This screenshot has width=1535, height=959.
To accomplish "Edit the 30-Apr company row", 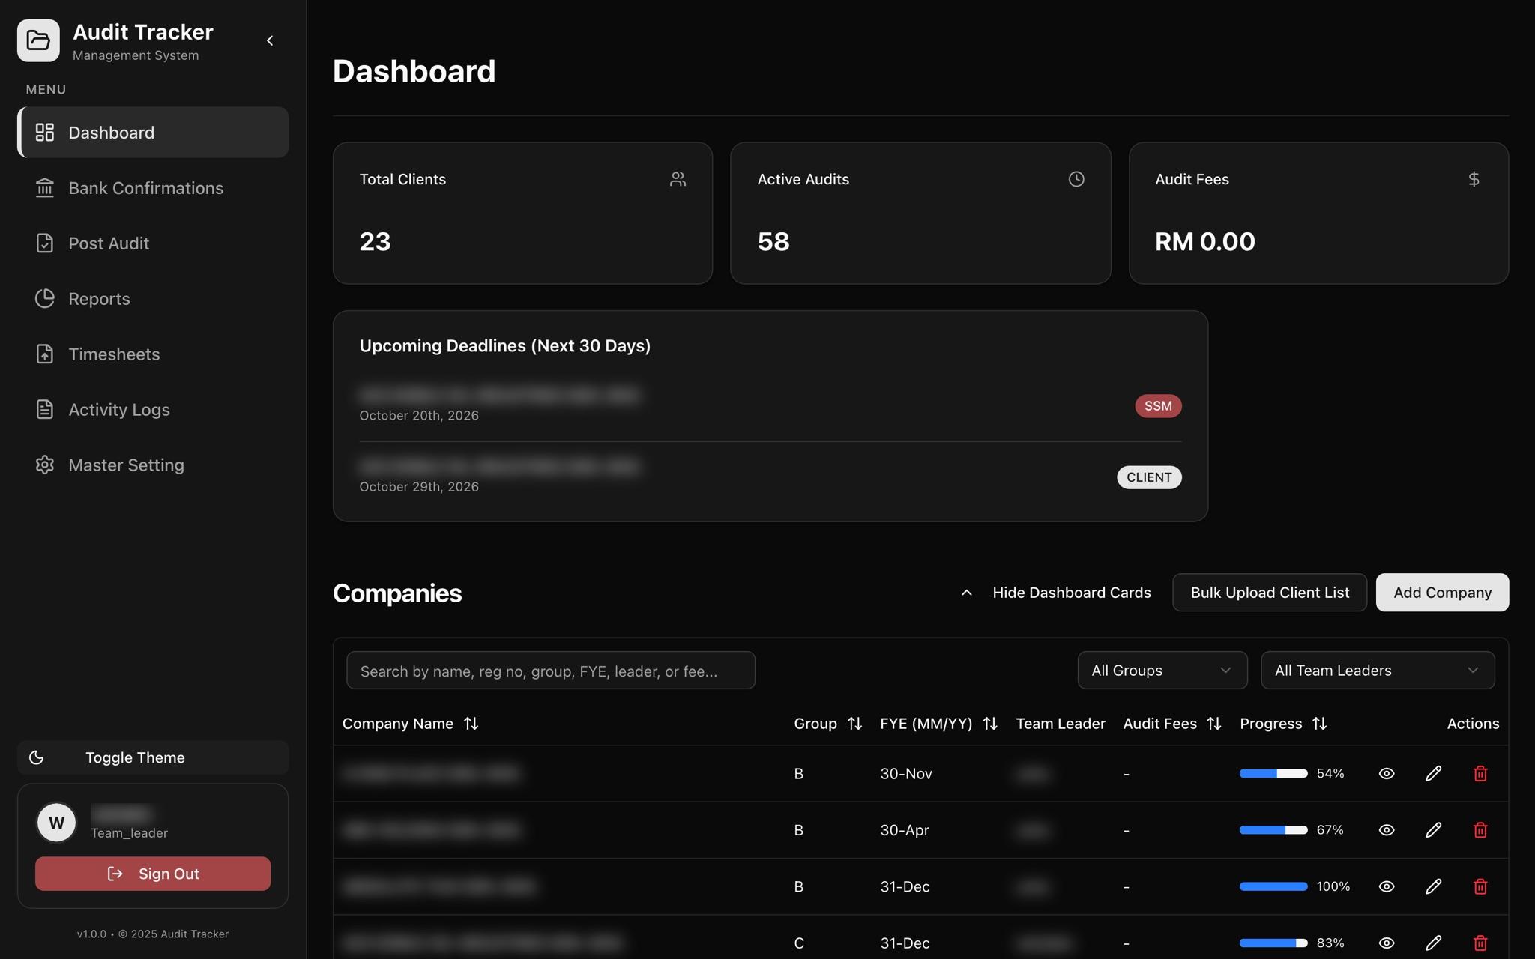I will point(1433,830).
